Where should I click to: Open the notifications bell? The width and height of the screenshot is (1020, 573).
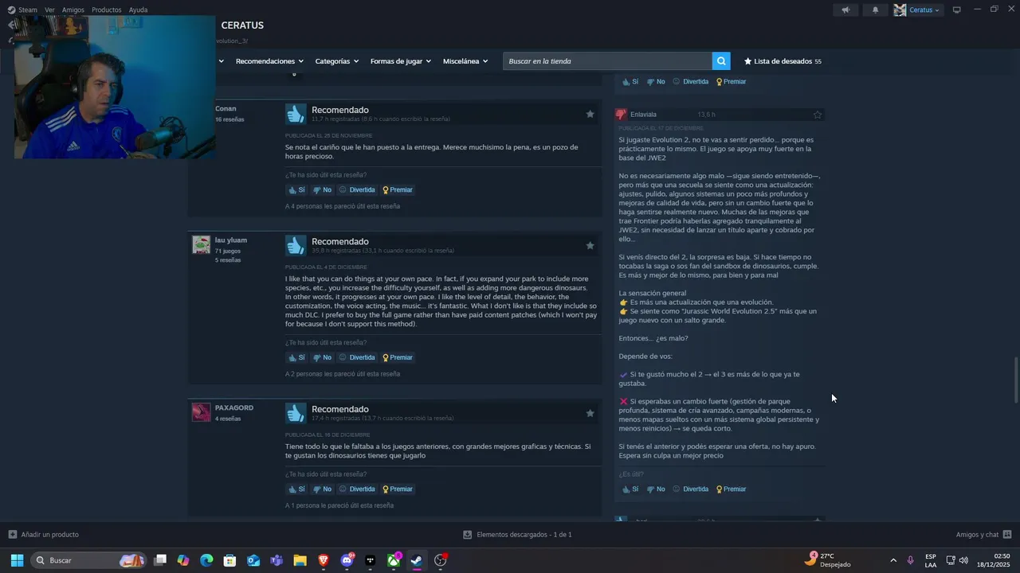(x=875, y=10)
